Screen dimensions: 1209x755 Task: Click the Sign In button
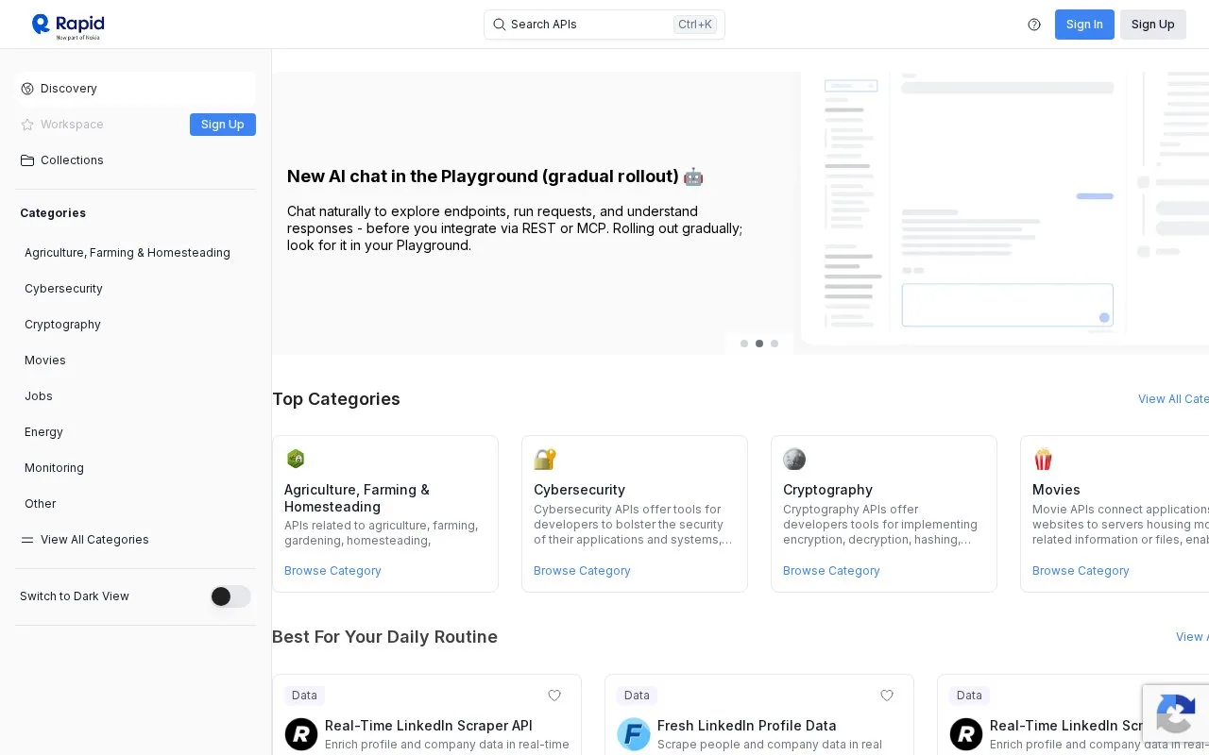pyautogui.click(x=1084, y=25)
